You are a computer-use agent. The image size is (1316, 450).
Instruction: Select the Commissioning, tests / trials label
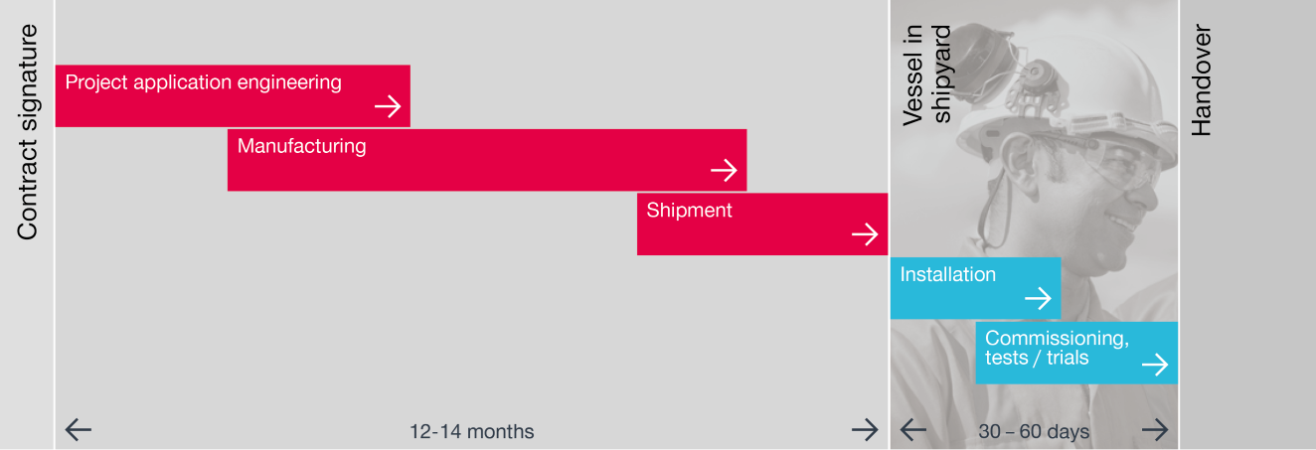[1057, 348]
